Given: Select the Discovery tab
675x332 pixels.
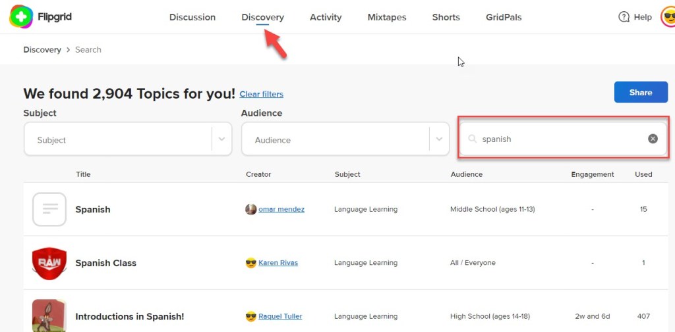Looking at the screenshot, I should (262, 17).
